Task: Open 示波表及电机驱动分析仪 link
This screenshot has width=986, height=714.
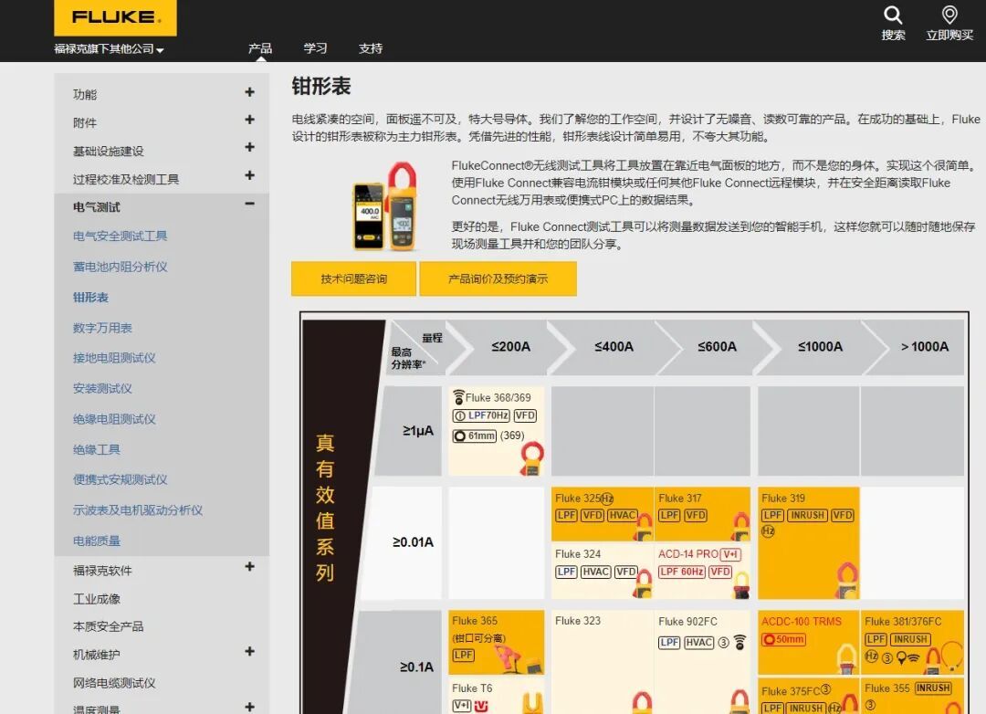Action: click(138, 510)
